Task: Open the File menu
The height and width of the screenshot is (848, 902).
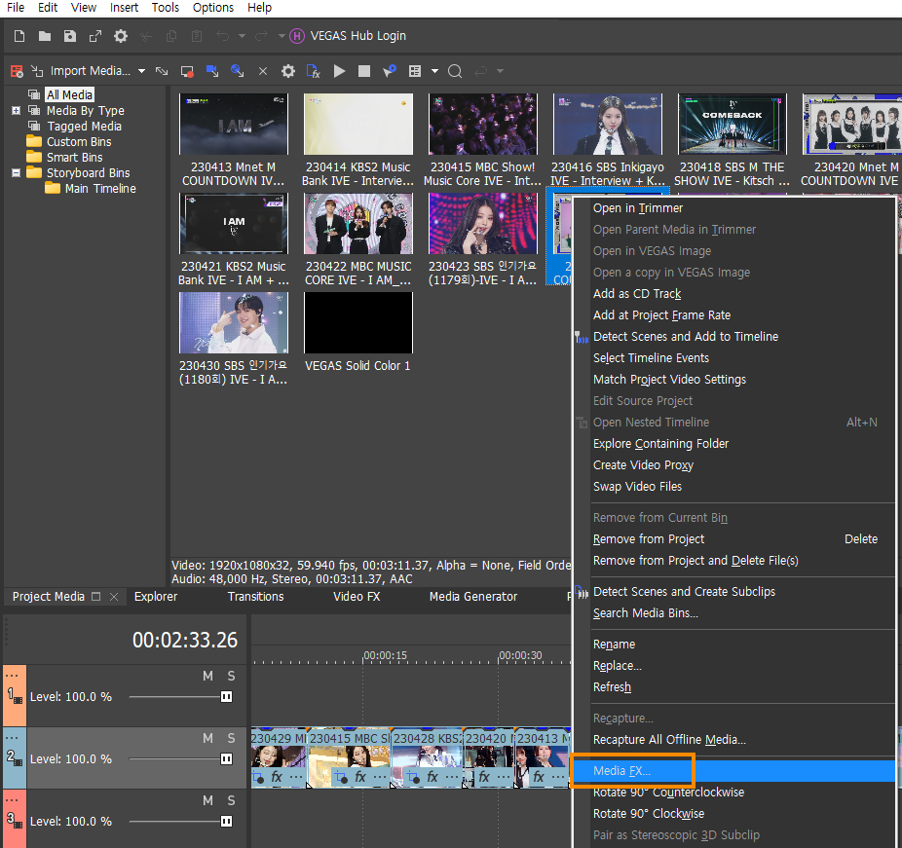Action: pyautogui.click(x=16, y=8)
